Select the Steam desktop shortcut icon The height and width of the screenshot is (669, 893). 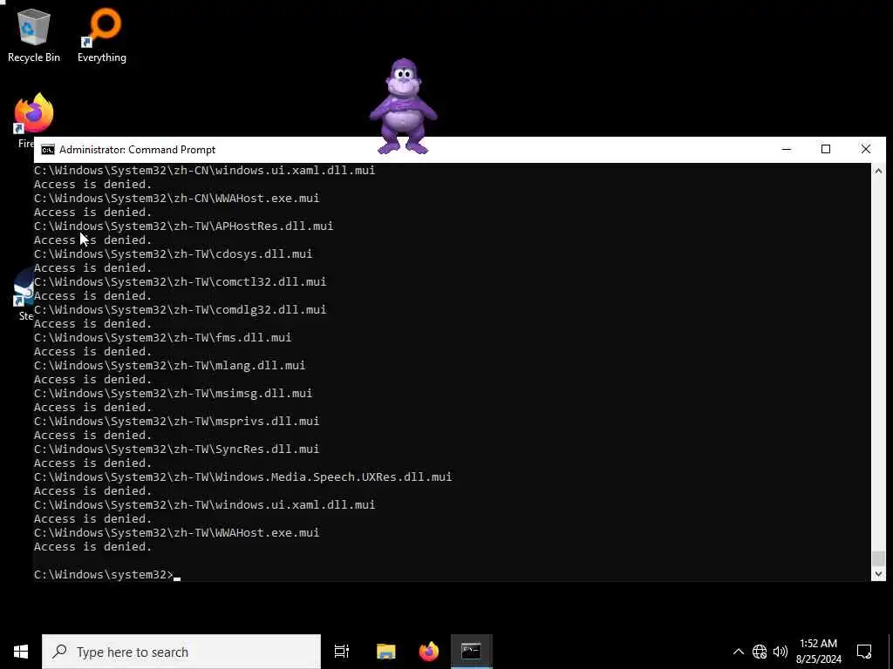(24, 294)
